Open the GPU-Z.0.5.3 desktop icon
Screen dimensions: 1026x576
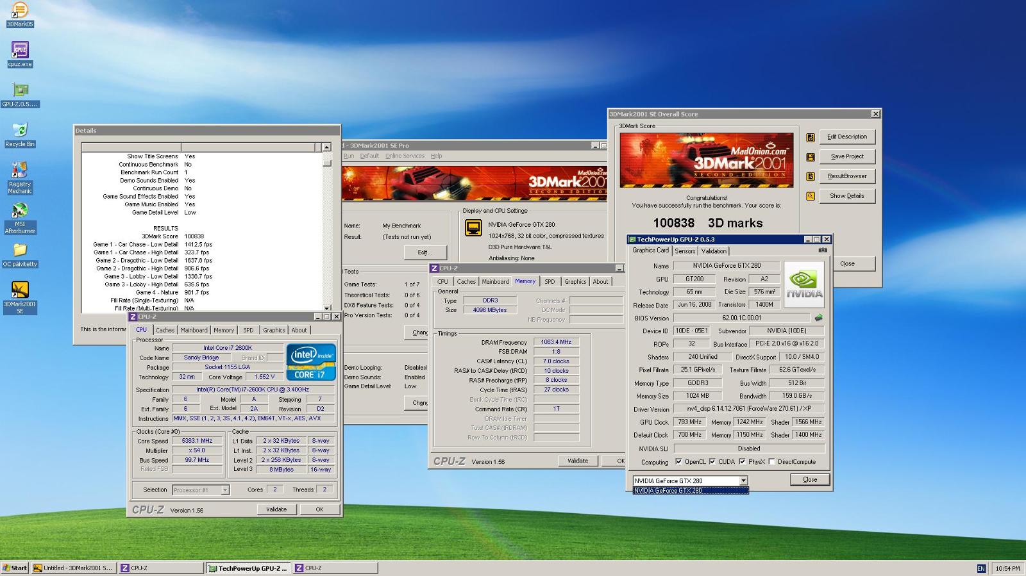point(20,94)
